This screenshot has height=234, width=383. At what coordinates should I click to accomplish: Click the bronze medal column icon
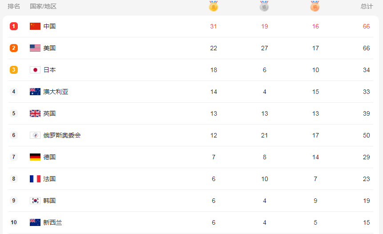click(315, 6)
